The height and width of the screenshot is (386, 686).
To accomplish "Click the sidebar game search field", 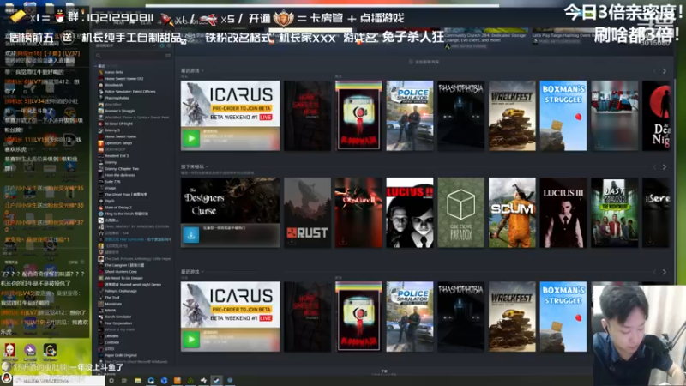I will click(133, 56).
